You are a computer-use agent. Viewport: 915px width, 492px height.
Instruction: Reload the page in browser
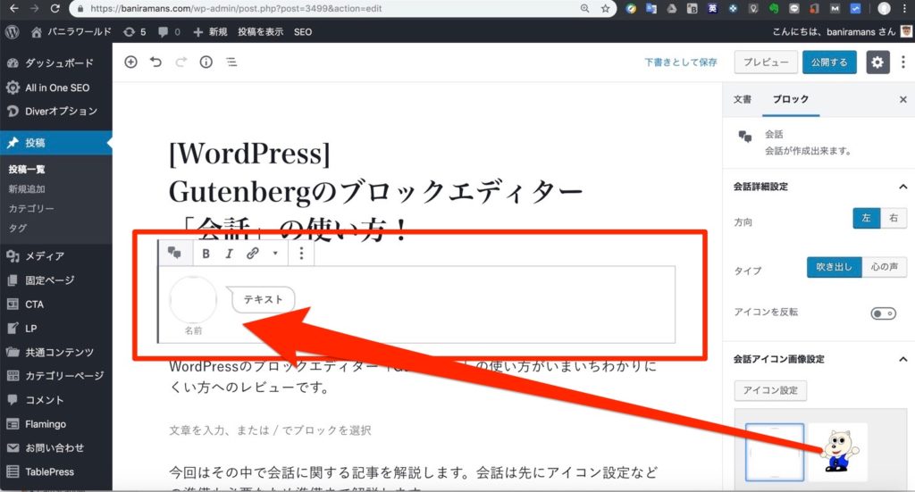[x=55, y=8]
